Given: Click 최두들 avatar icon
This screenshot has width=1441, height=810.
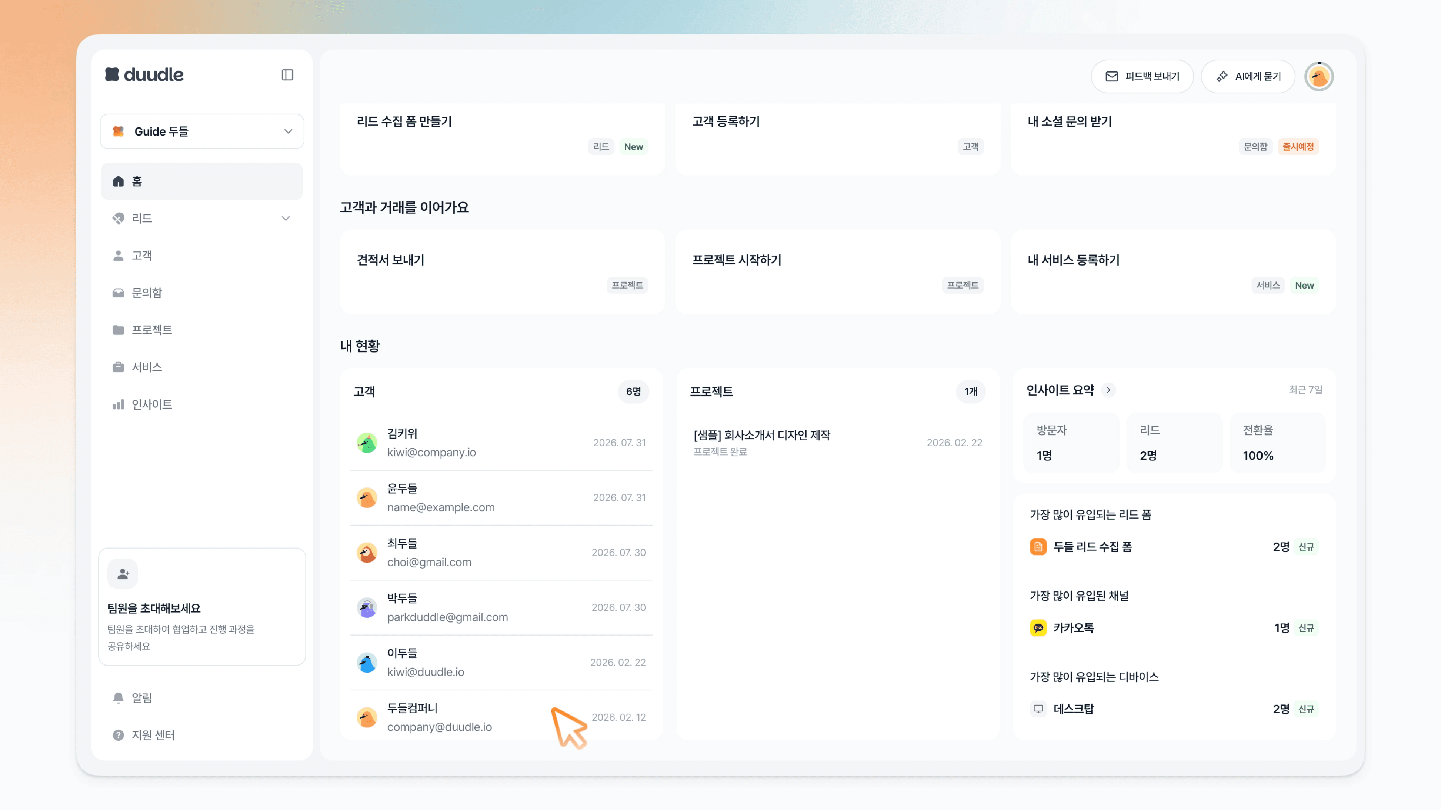Looking at the screenshot, I should pyautogui.click(x=367, y=553).
